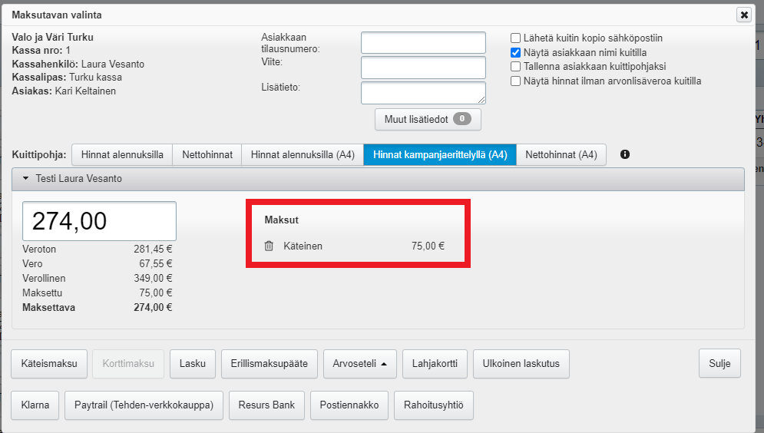This screenshot has width=764, height=433.
Task: Close the Maksutavan valinta dialog with X
Action: click(x=743, y=15)
